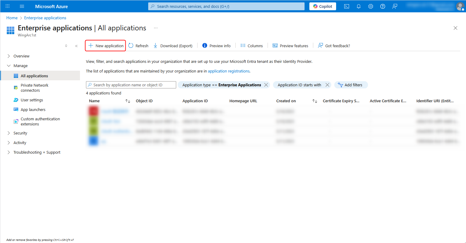Click the Application ID column header
466x243 pixels.
195,101
